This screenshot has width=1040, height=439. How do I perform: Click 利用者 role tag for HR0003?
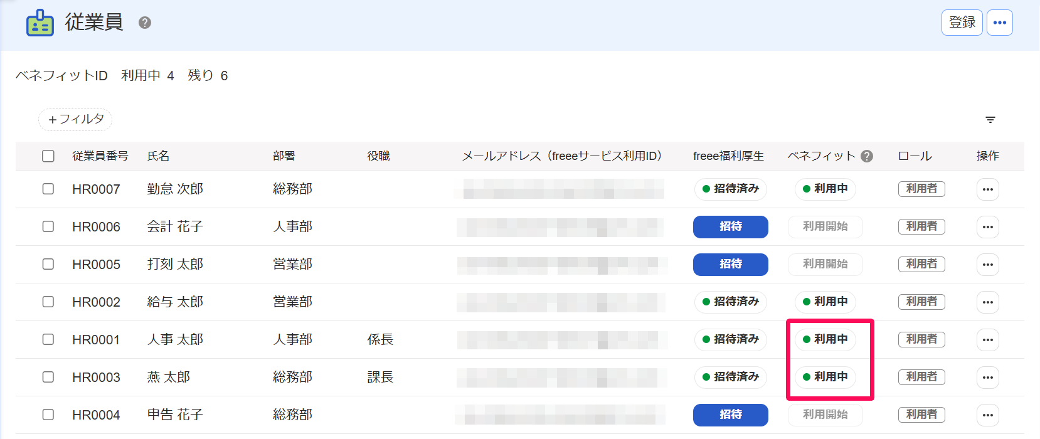coord(921,377)
